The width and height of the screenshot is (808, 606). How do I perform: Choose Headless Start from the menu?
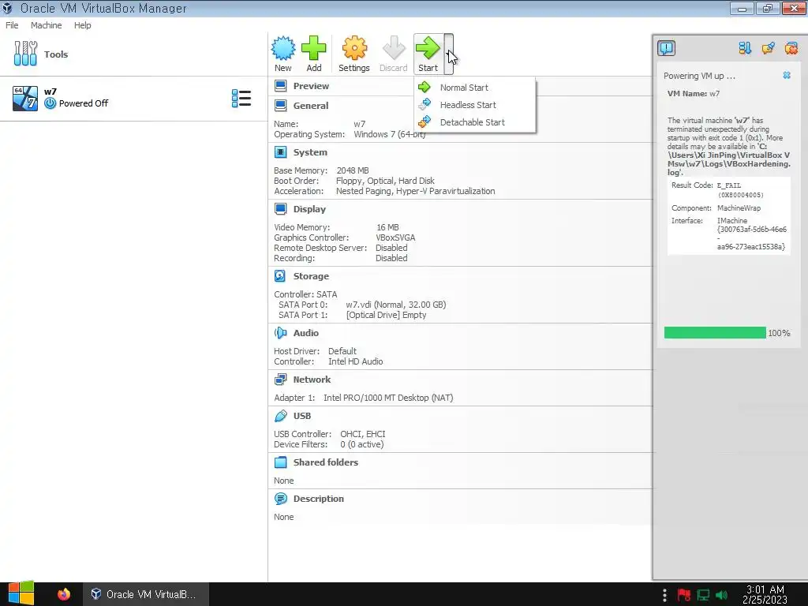[468, 105]
